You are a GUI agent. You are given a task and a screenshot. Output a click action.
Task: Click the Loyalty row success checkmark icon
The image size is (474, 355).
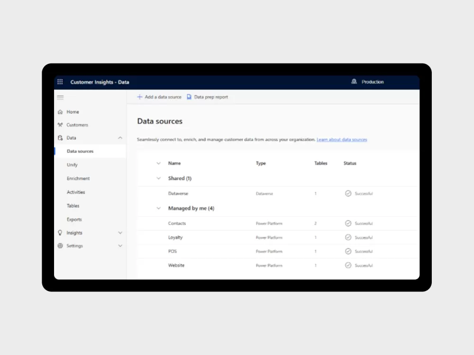click(348, 237)
